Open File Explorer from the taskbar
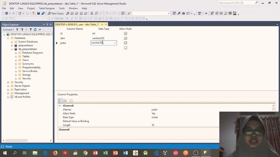Image resolution: width=280 pixels, height=157 pixels. 35,153
